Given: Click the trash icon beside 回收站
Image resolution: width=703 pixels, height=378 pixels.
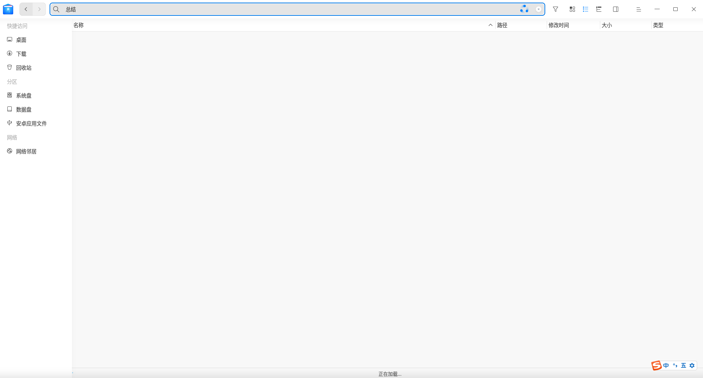Looking at the screenshot, I should 10,67.
